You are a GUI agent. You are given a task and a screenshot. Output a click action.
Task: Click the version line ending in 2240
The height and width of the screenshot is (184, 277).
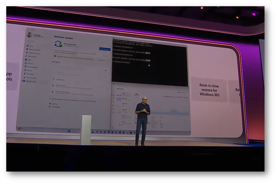point(131,59)
